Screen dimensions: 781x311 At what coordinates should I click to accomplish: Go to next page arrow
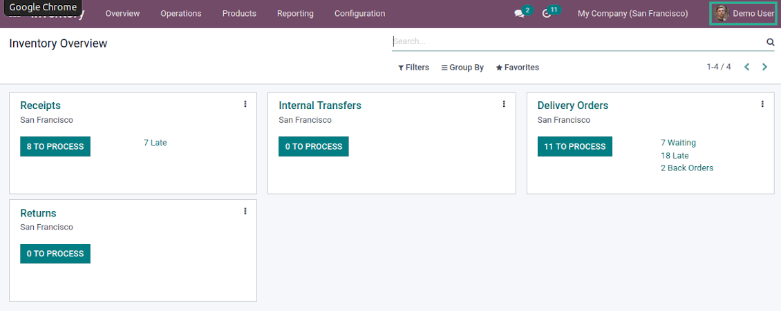[x=764, y=67]
